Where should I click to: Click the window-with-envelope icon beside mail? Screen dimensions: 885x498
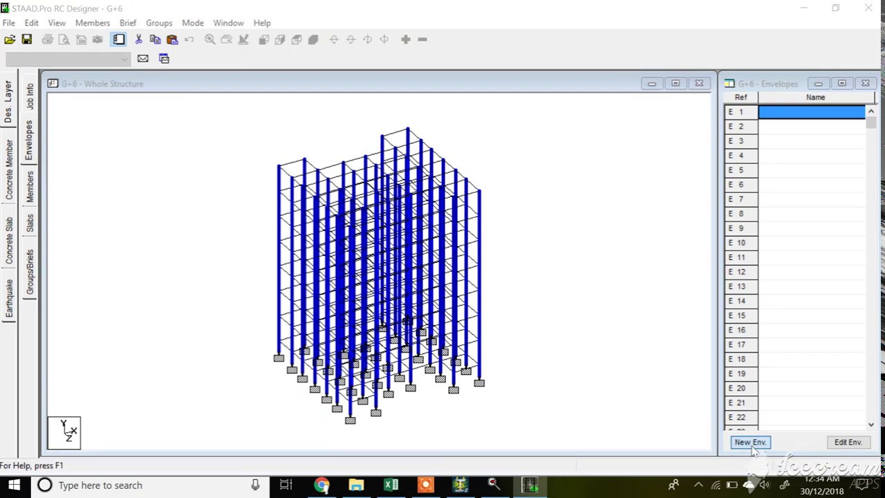tap(164, 59)
